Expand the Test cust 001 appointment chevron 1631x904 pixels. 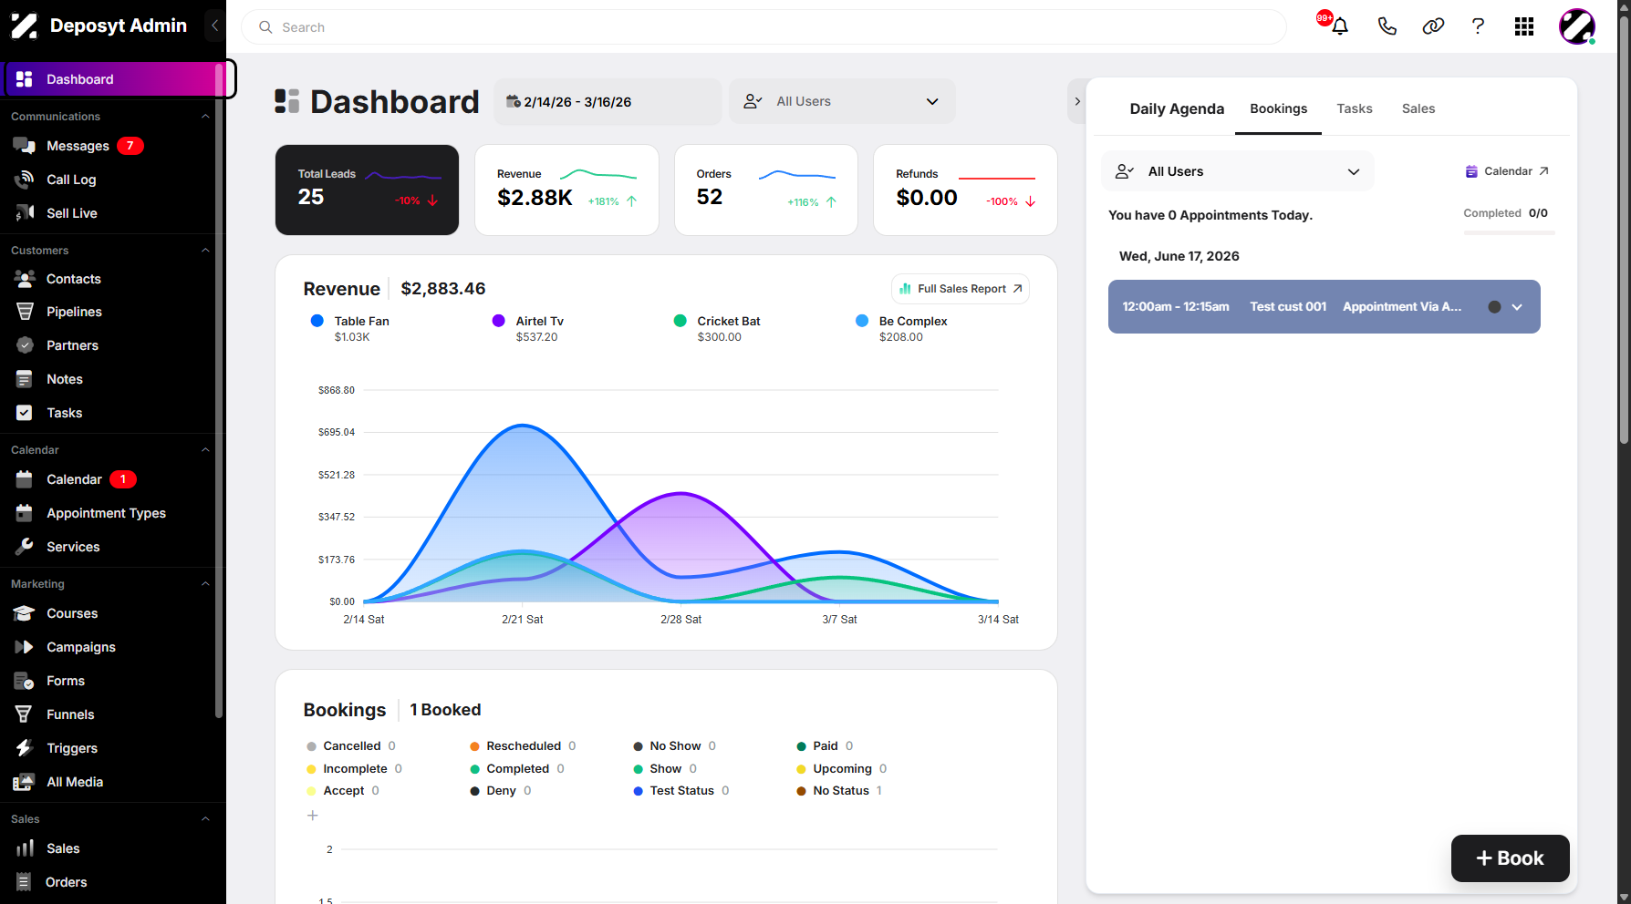click(1517, 307)
